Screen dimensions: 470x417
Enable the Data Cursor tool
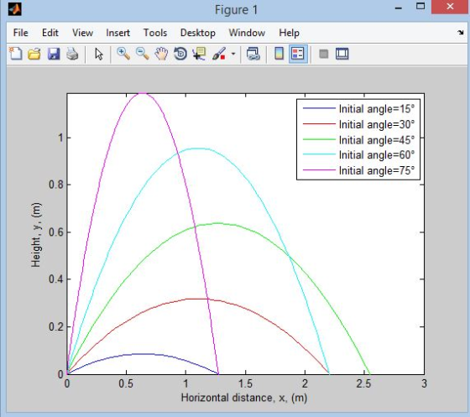click(199, 55)
